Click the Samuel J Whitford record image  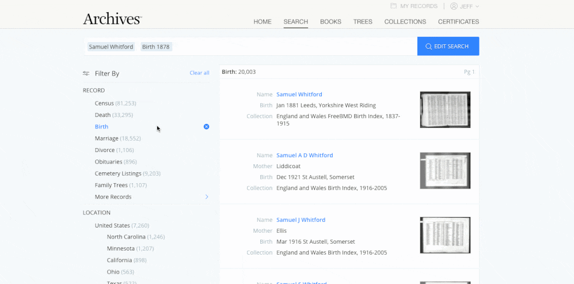tap(445, 235)
